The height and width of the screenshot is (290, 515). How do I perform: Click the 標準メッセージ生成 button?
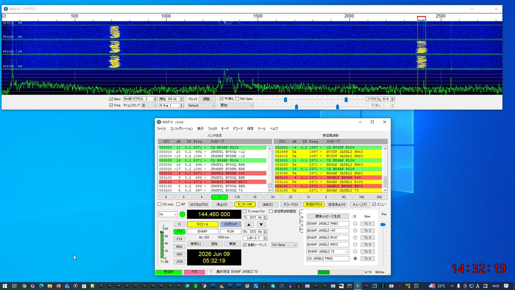pos(327,217)
